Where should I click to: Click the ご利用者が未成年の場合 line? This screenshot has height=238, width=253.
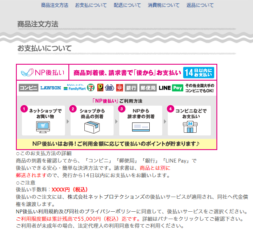[100, 226]
